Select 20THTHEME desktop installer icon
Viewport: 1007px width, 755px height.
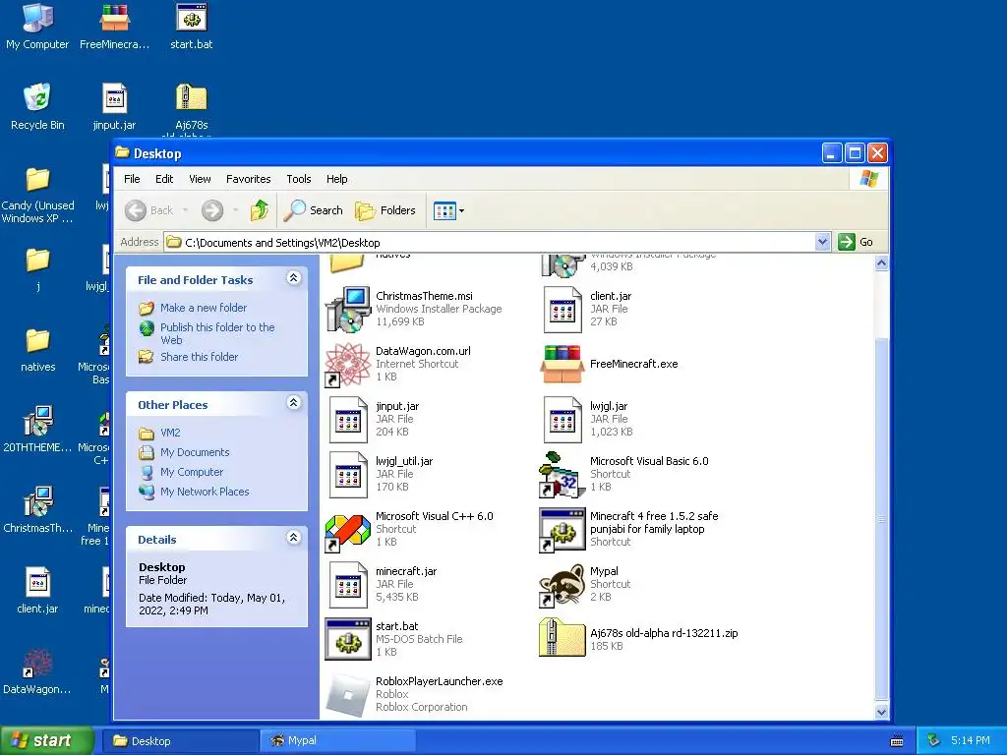(x=37, y=431)
